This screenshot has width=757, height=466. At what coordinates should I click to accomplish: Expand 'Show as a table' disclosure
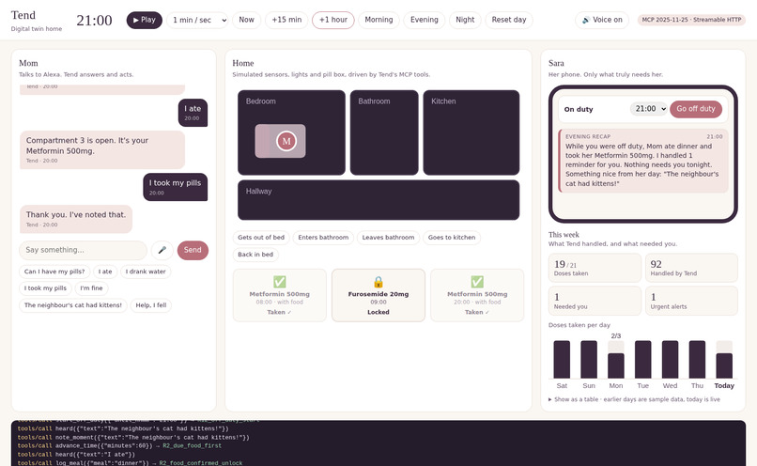[634, 399]
